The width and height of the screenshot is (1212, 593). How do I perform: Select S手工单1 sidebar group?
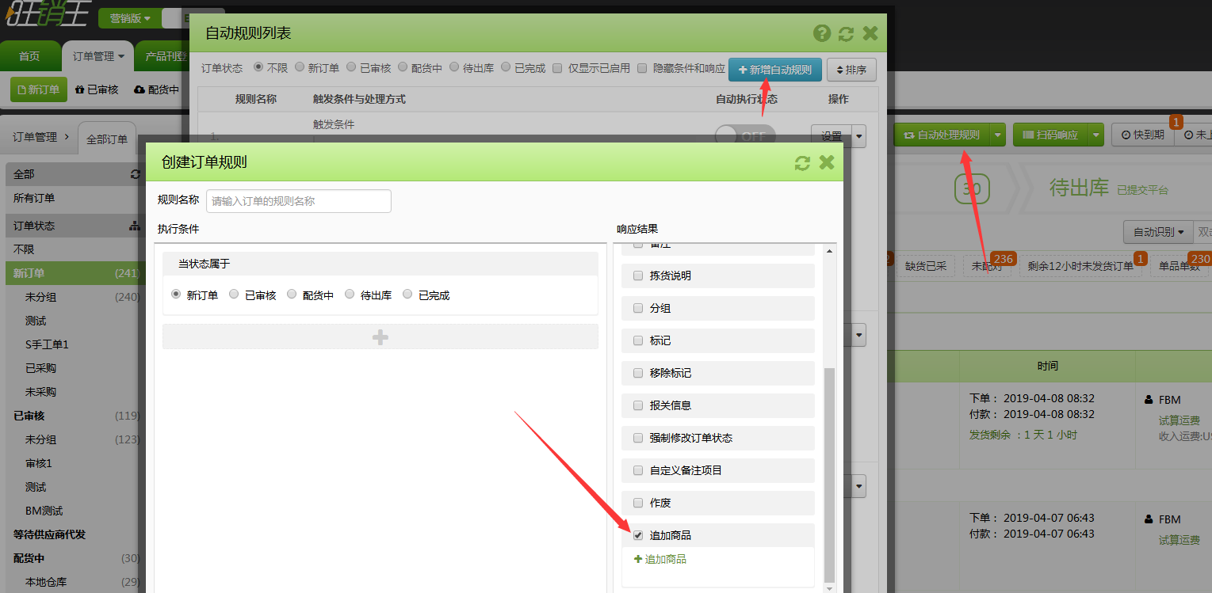coord(47,344)
